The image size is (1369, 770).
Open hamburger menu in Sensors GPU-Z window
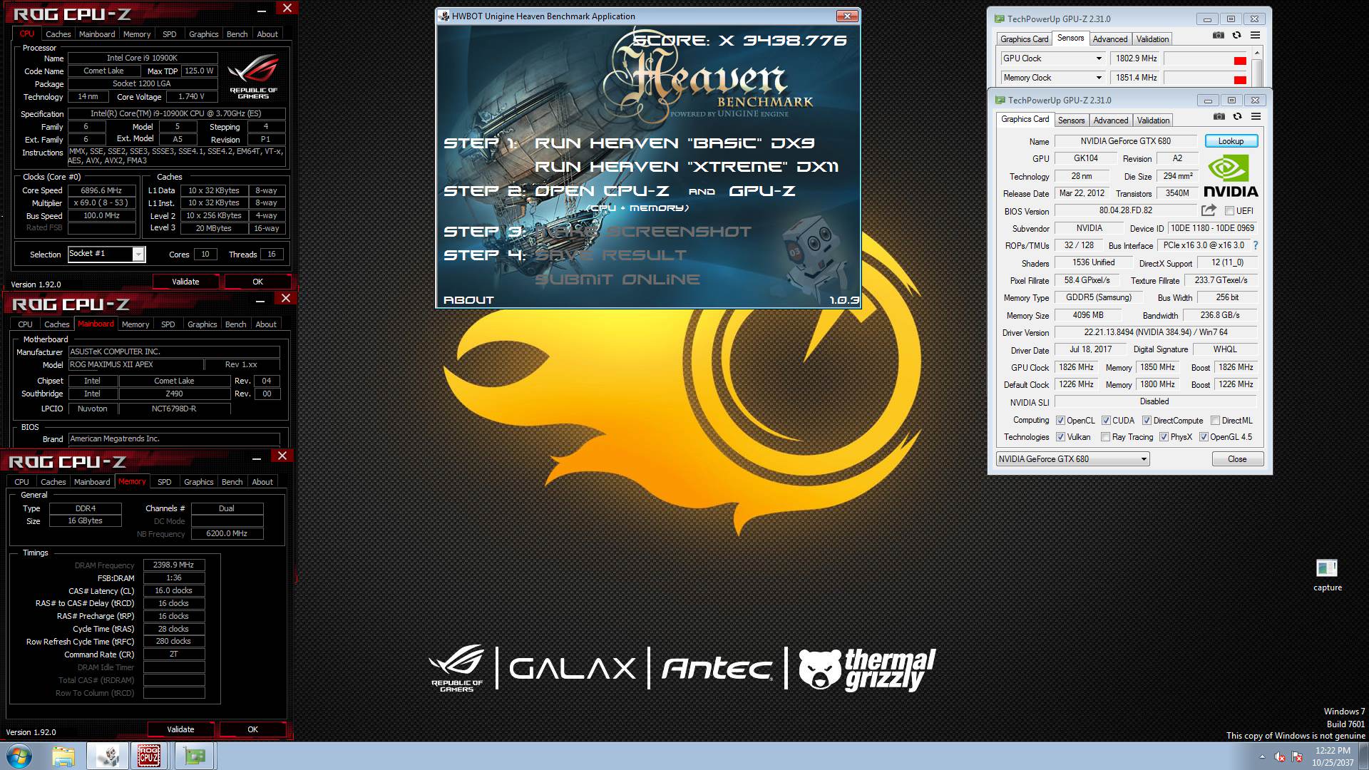1255,36
